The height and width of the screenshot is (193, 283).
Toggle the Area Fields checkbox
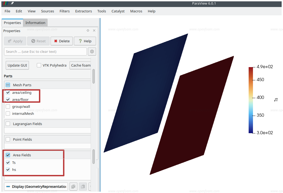tap(8, 155)
